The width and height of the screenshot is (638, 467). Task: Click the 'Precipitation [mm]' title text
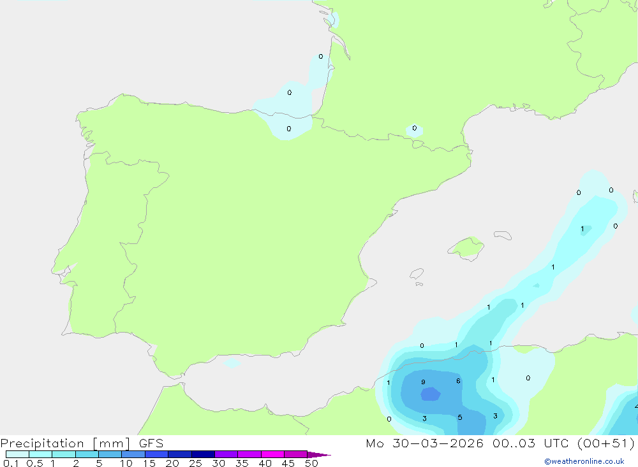(66, 443)
